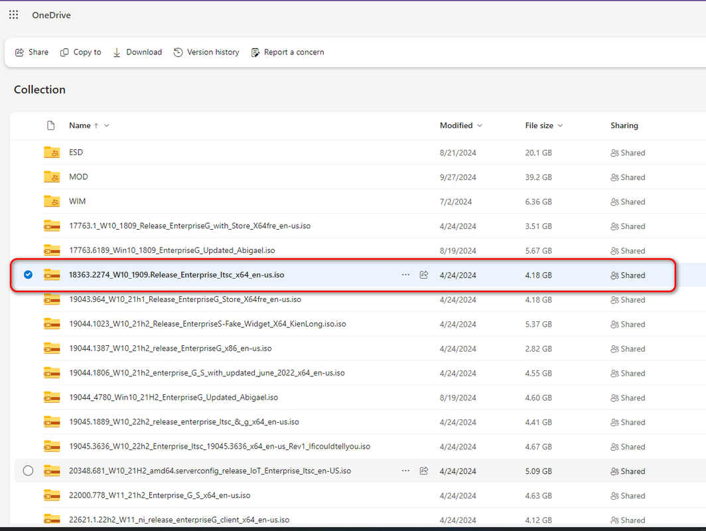The image size is (706, 531).
Task: Click 9/27/2024 modified date of MOD
Action: 458,177
